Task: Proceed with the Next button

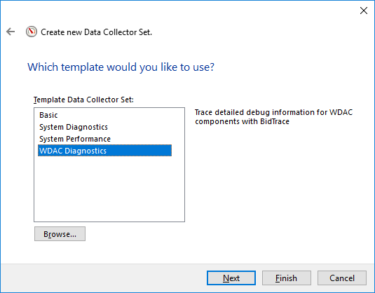Action: (231, 278)
